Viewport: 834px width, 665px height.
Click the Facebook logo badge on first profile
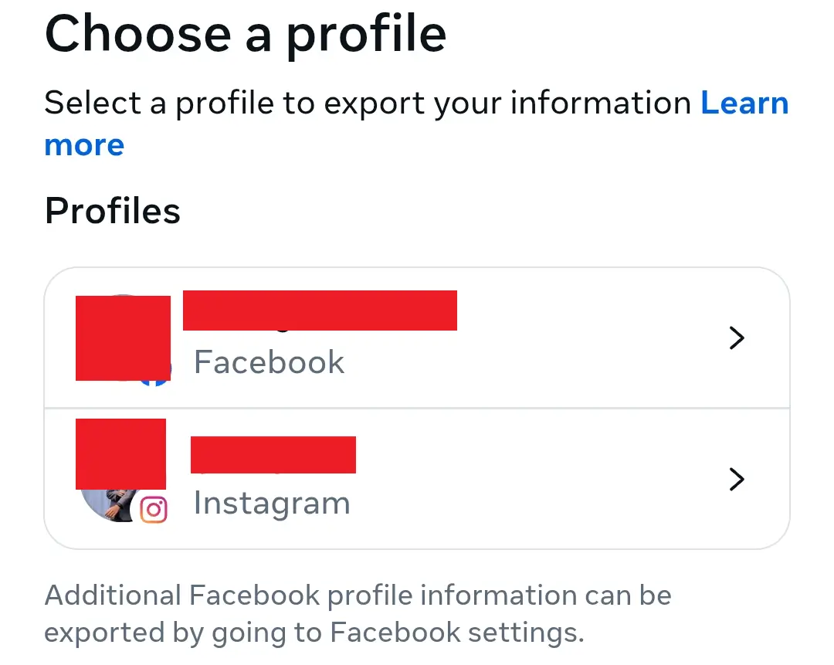tap(154, 371)
